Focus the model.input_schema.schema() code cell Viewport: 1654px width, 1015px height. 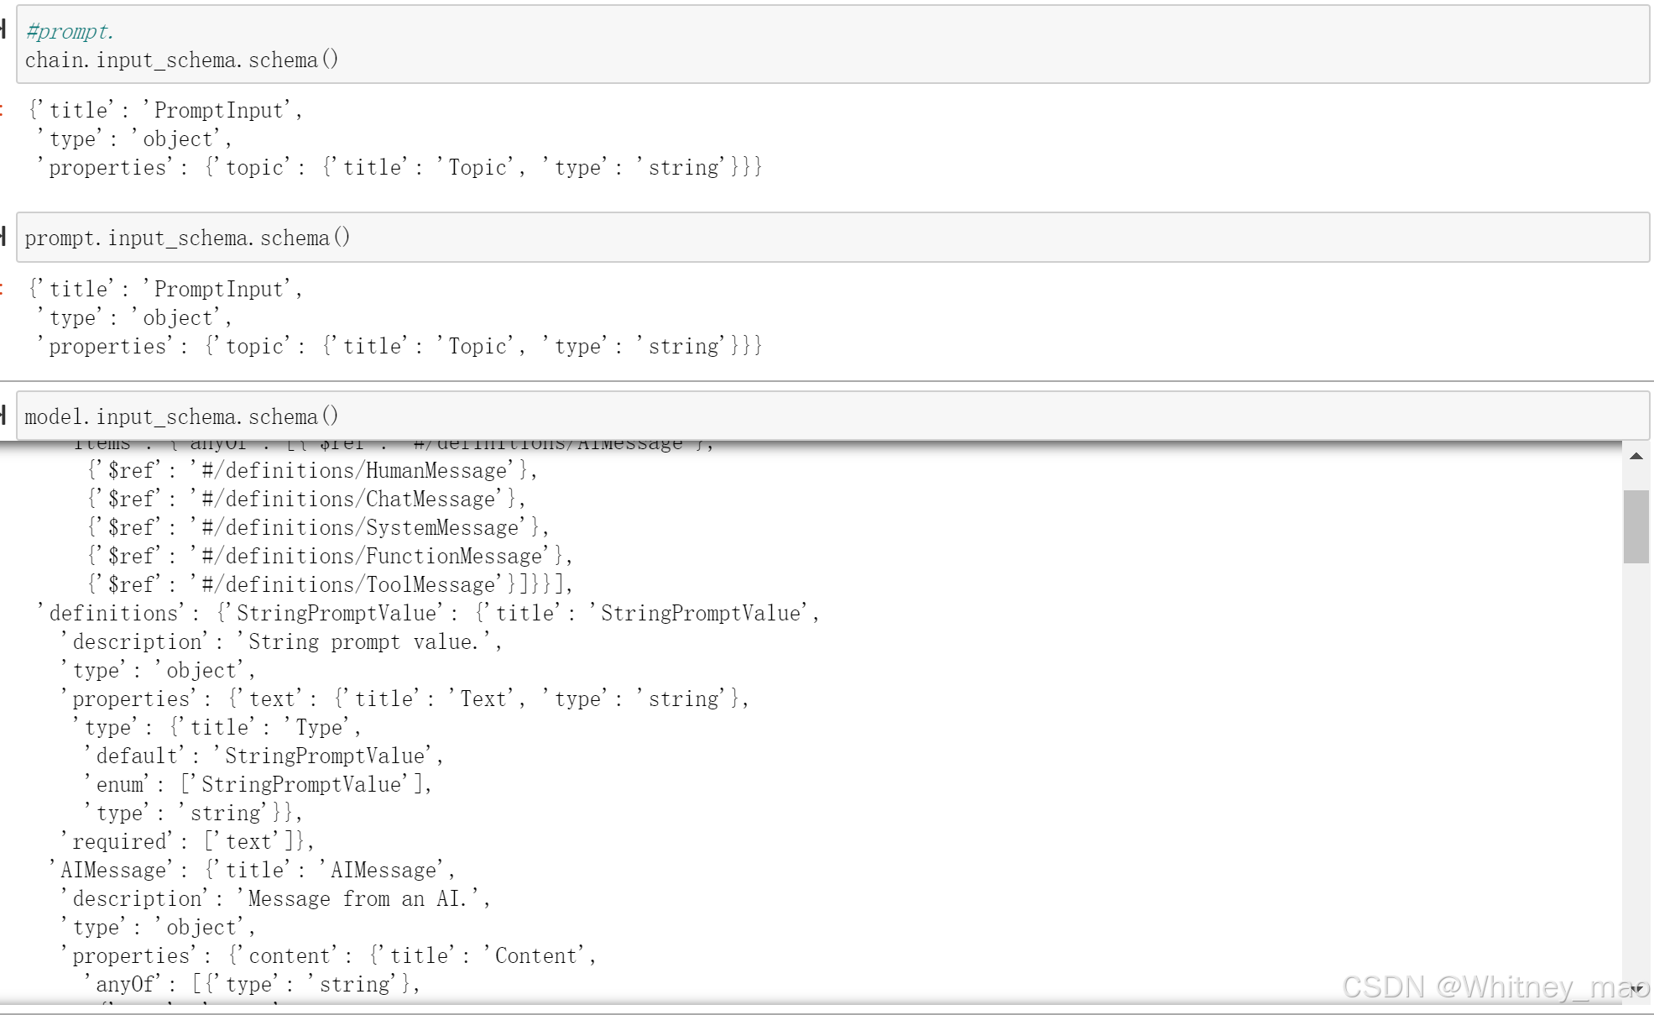pos(181,417)
